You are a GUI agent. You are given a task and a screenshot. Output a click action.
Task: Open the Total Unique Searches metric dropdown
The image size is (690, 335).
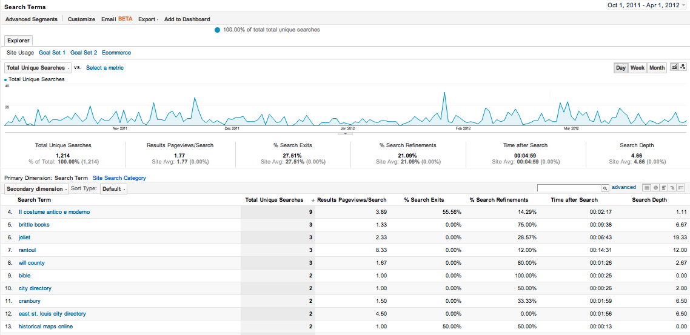(x=38, y=68)
